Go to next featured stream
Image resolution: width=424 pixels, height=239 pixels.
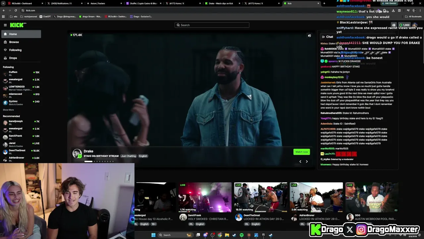coord(307,162)
